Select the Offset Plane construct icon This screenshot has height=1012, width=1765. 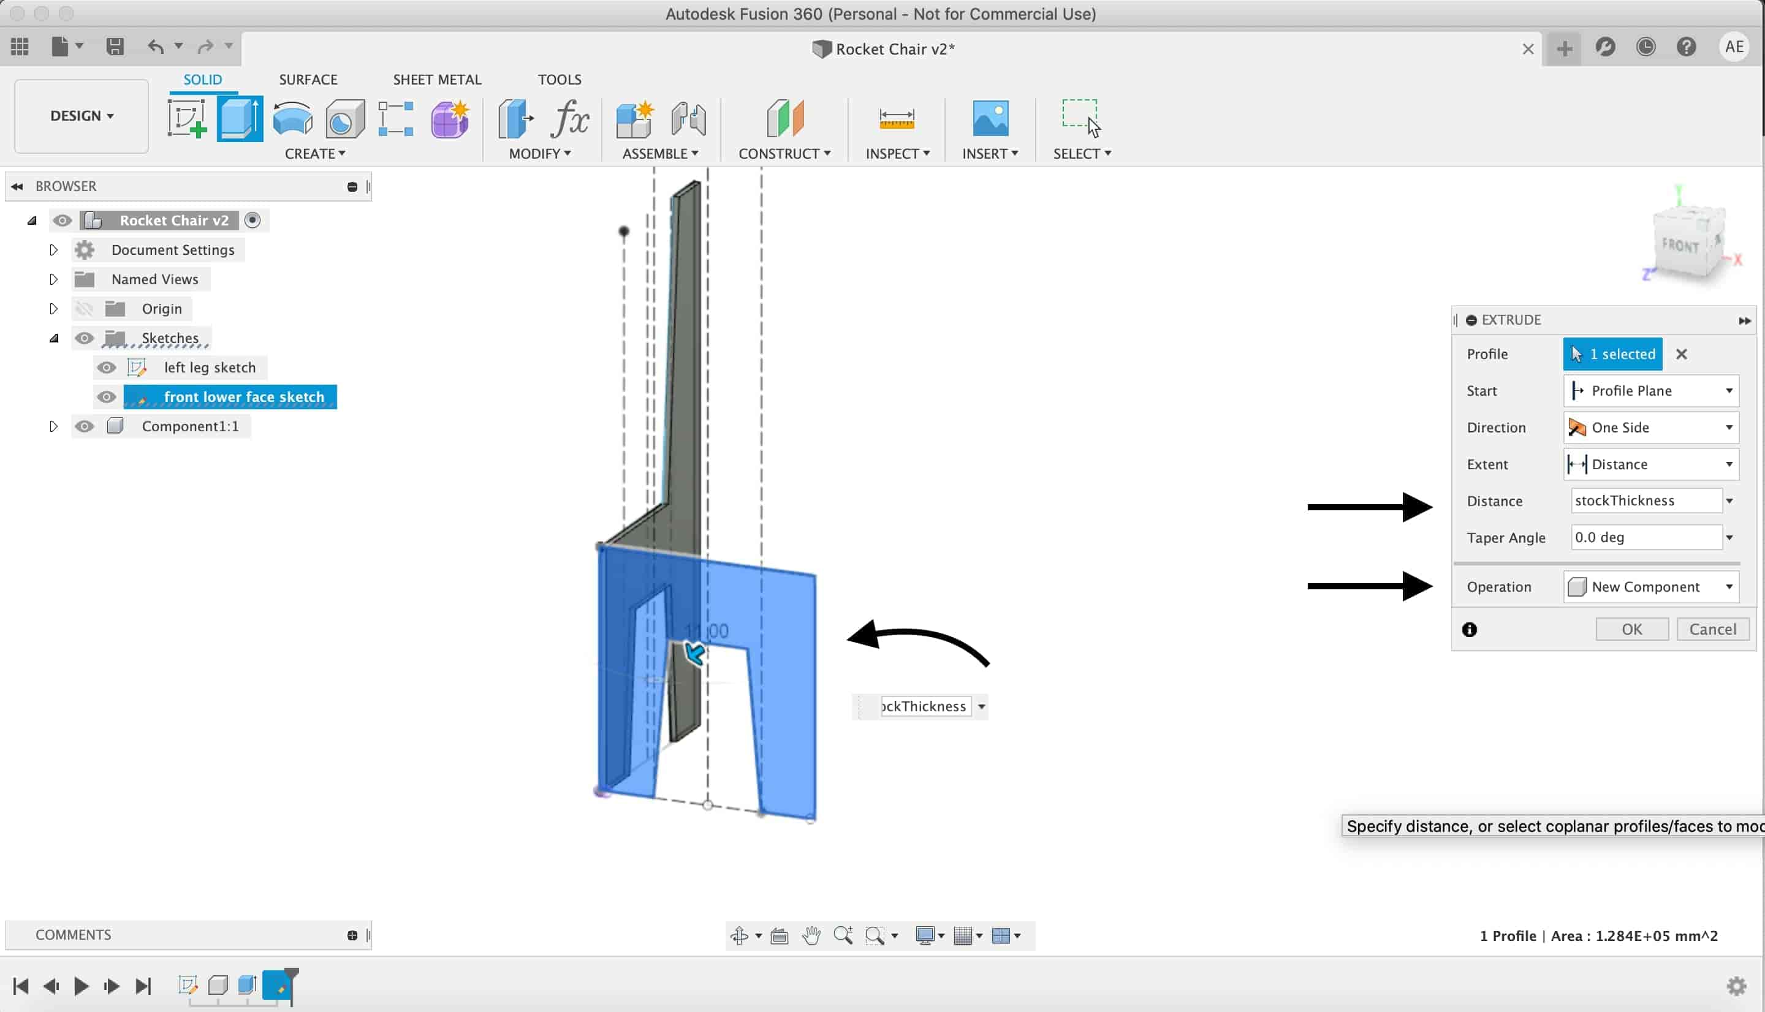785,118
